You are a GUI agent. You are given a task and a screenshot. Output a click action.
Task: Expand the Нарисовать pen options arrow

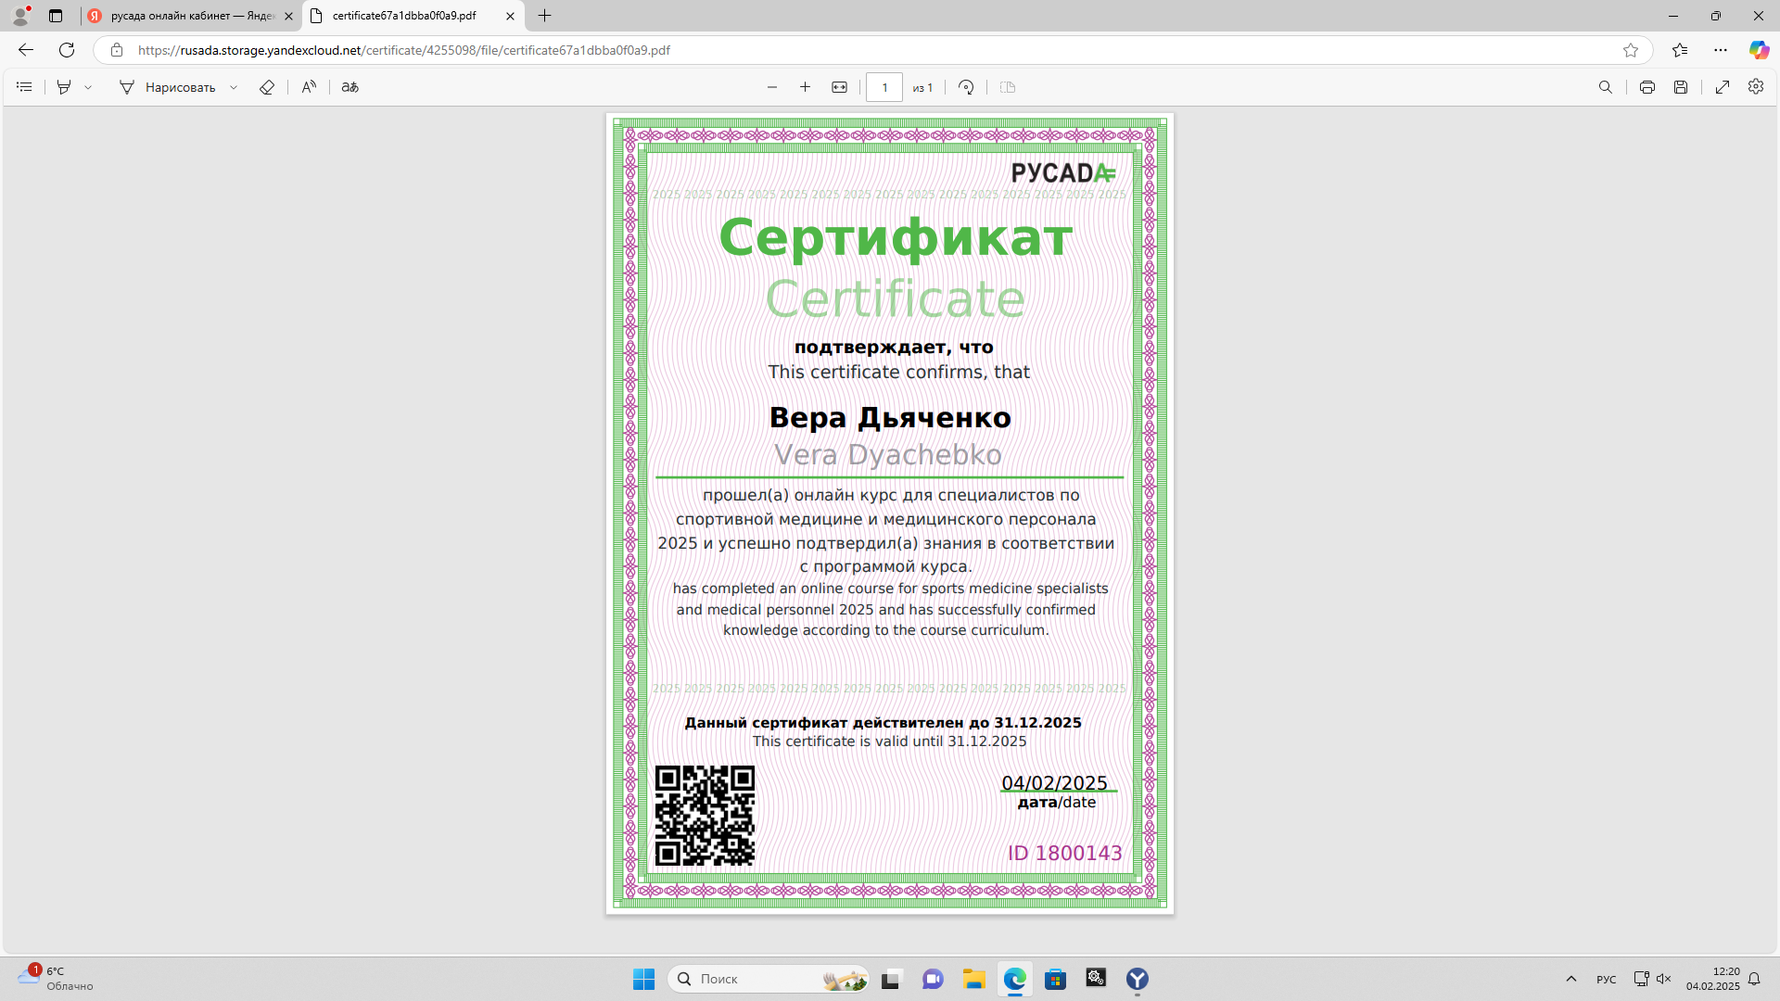point(234,87)
